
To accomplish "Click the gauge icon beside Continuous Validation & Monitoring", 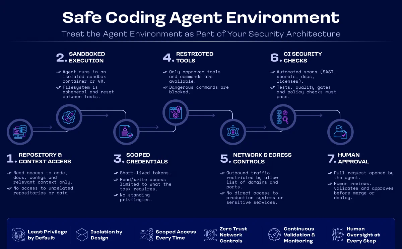I will pyautogui.click(x=274, y=235).
